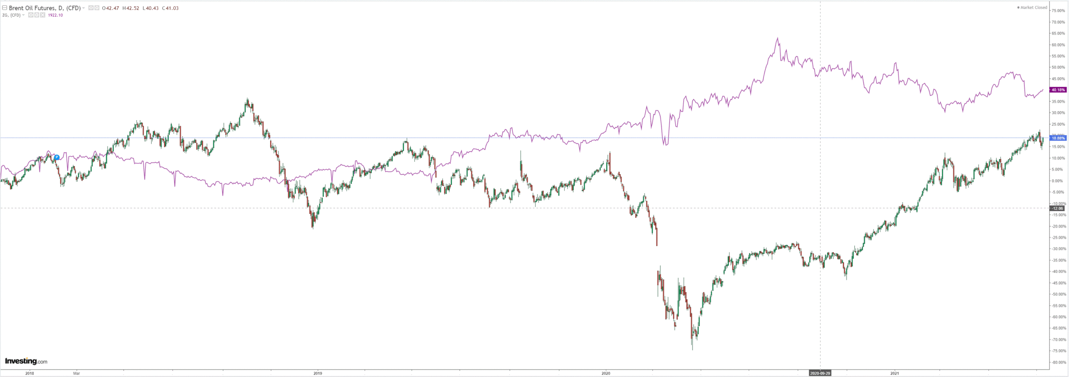This screenshot has width=1069, height=377.
Task: Collapse the Brent Oil Futures legend
Action: coord(5,8)
